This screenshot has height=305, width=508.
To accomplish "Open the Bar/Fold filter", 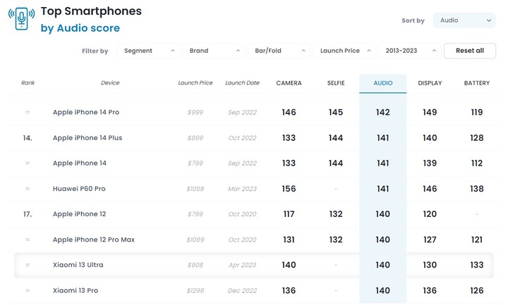I will [x=279, y=51].
